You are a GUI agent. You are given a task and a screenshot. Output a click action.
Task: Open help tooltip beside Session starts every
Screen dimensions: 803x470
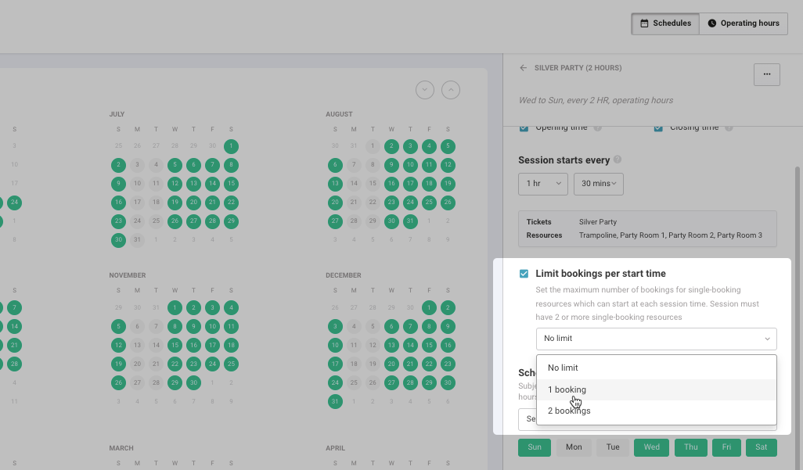pos(618,160)
